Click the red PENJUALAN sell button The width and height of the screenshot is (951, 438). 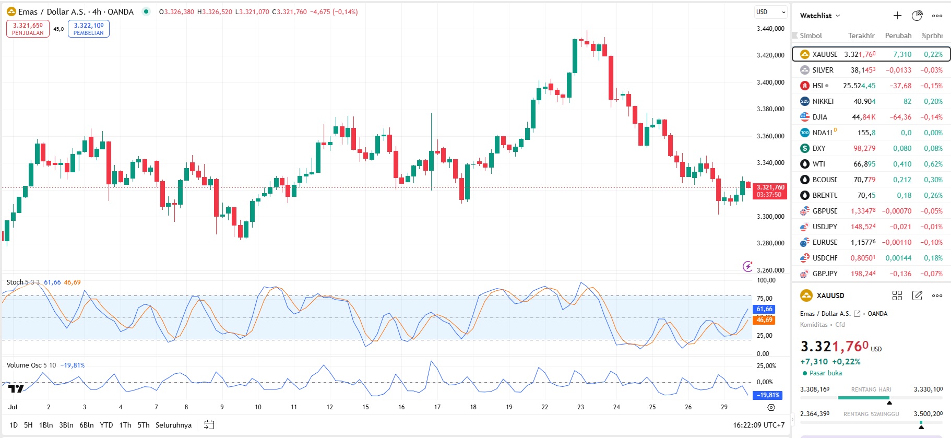click(x=28, y=29)
